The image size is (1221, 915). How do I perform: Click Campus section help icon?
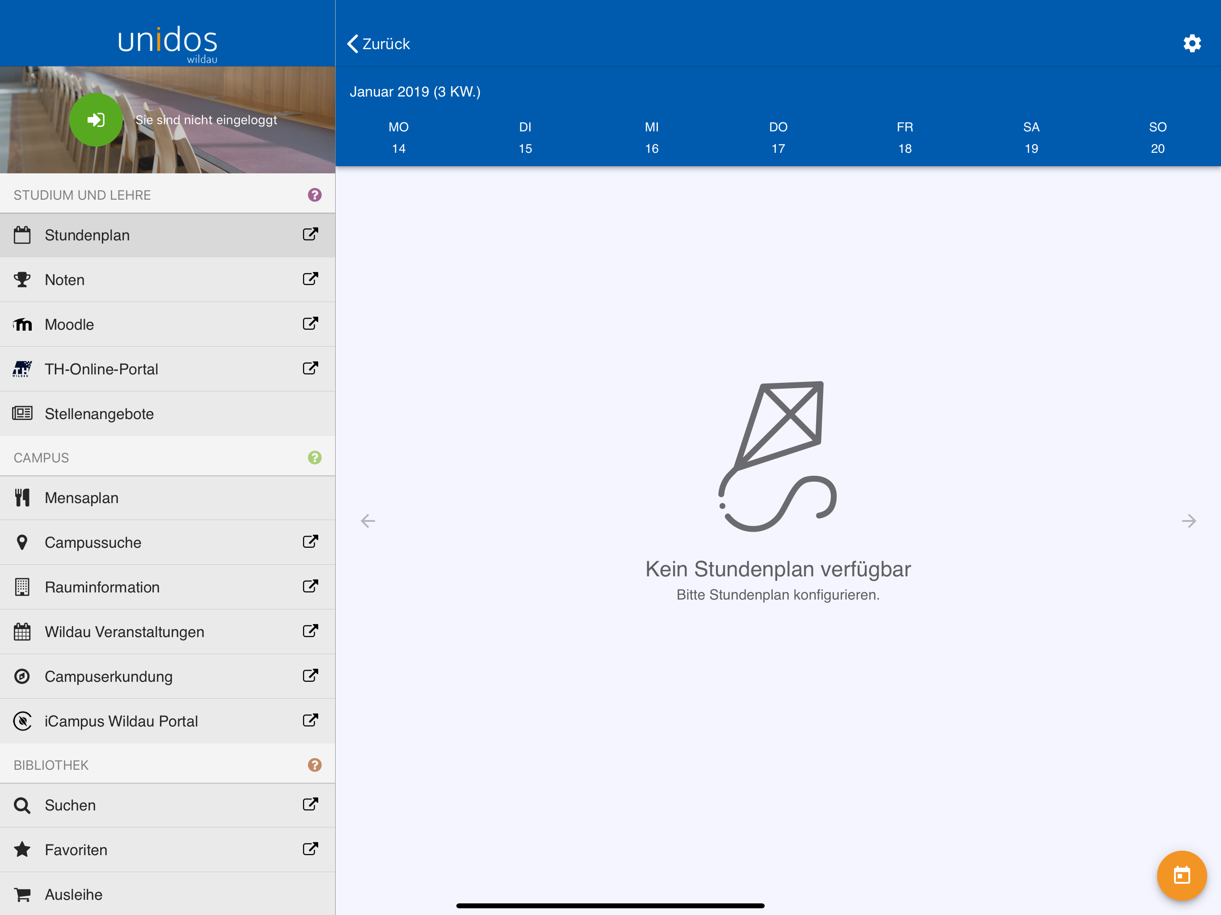pyautogui.click(x=315, y=457)
